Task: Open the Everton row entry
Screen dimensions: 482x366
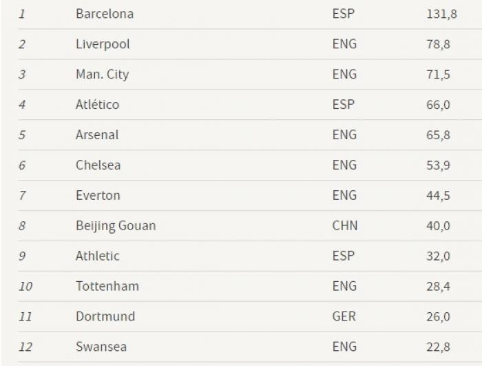Action: (98, 196)
